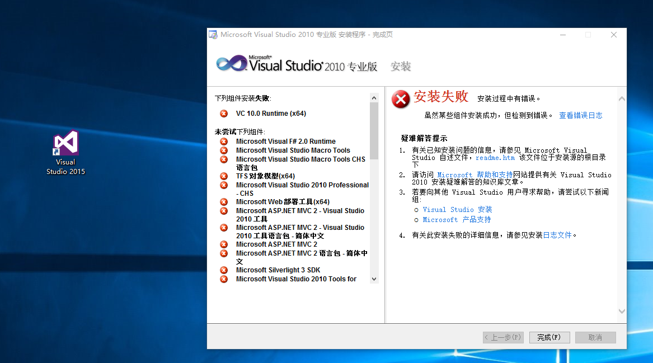Select the Microsoft ASP.NET MVC 2 entry
The height and width of the screenshot is (363, 653).
pyautogui.click(x=276, y=244)
